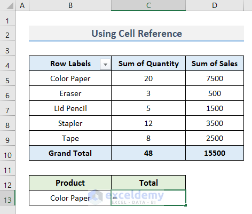Screen dimensions: 252x214
Task: Select the 'Color Paper' cell in pivot table
Action: tap(70, 78)
